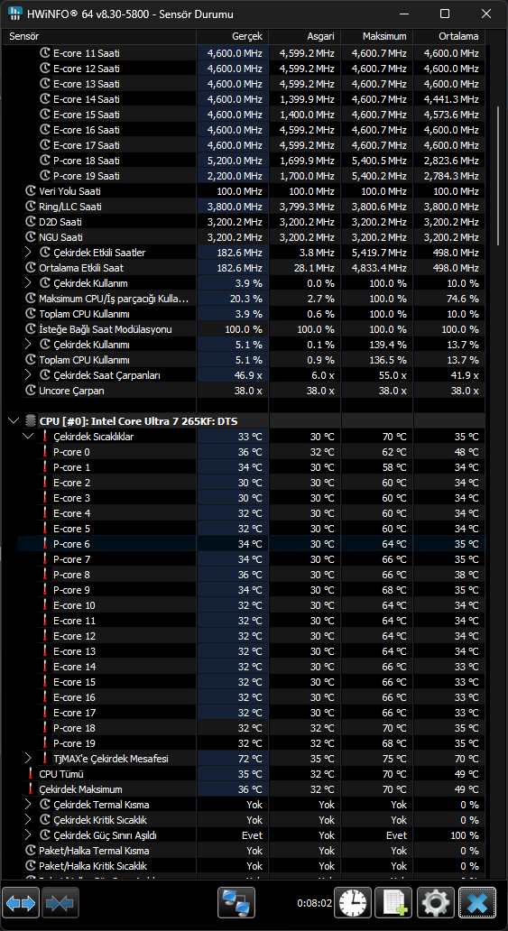Image resolution: width=508 pixels, height=931 pixels.
Task: Click the icon beside İsteğe Bağlı Saat Modülasyonu
Action: (31, 329)
